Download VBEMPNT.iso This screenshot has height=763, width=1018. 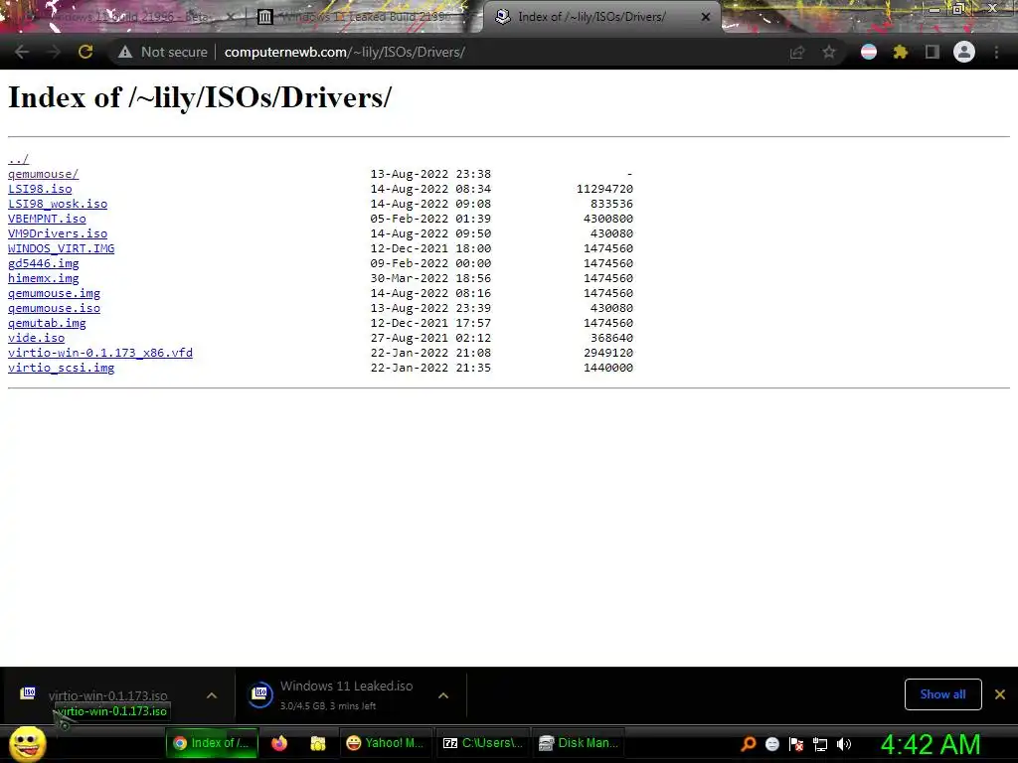(x=47, y=219)
